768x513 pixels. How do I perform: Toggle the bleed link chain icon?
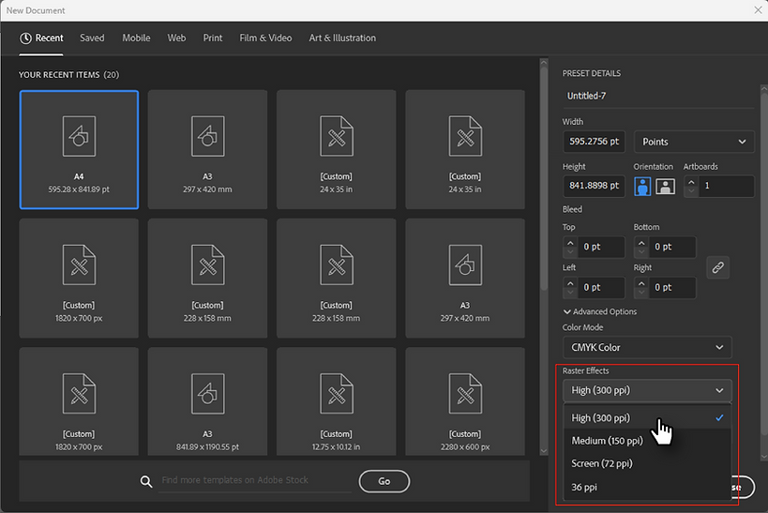(x=718, y=267)
